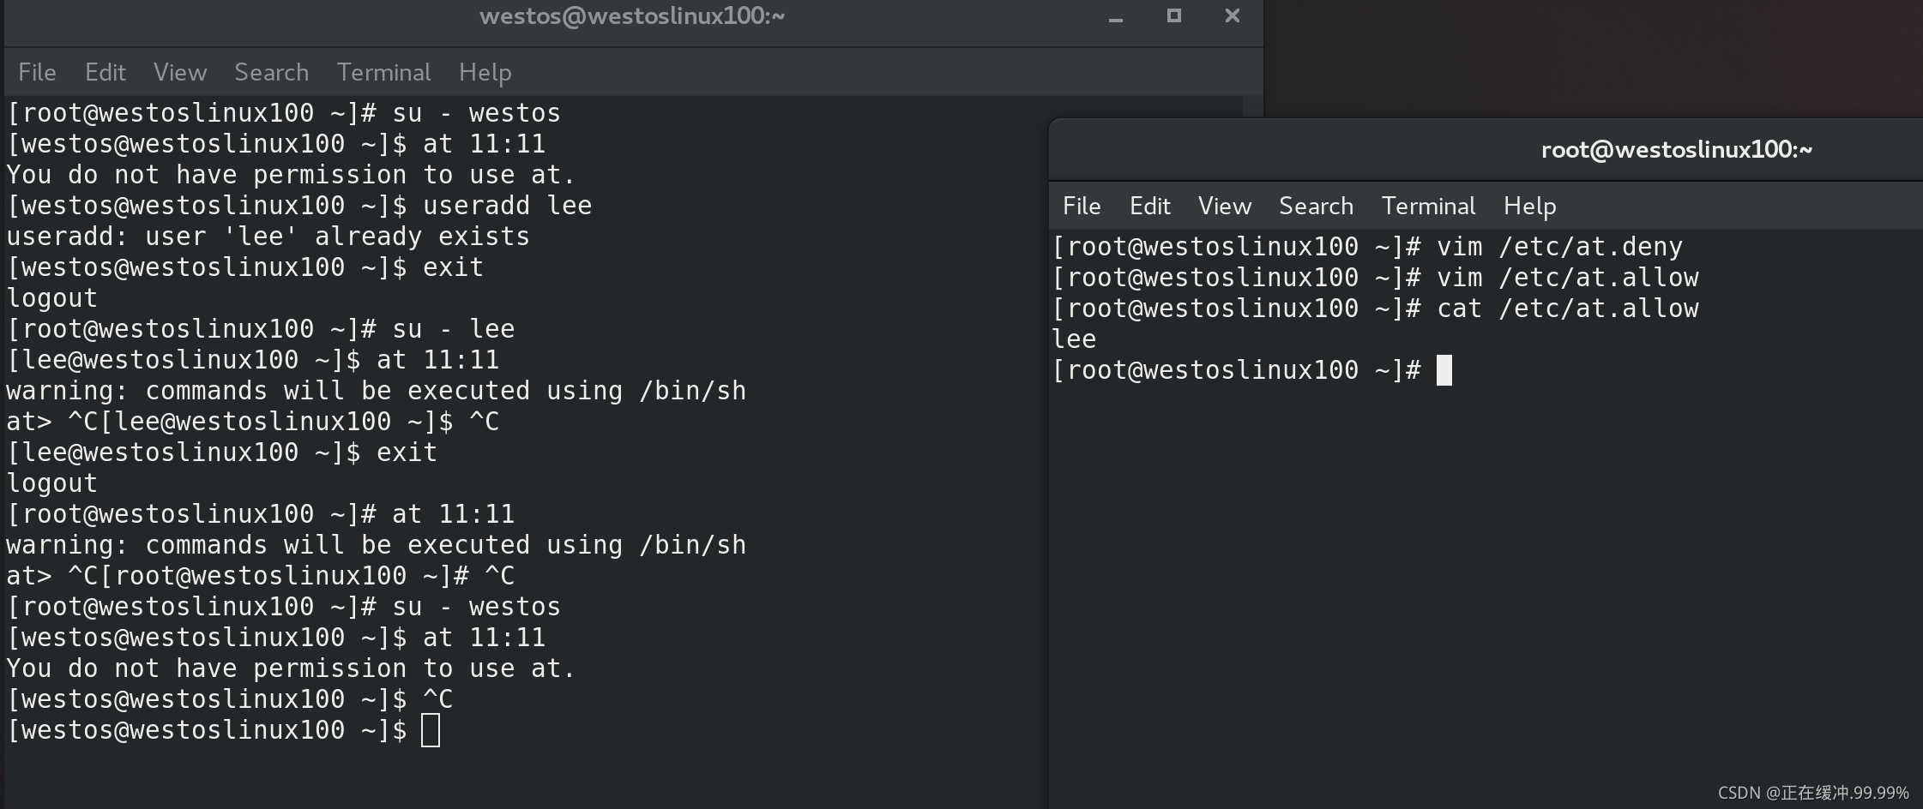Open View menu in root terminal window
The width and height of the screenshot is (1923, 809).
[1225, 206]
